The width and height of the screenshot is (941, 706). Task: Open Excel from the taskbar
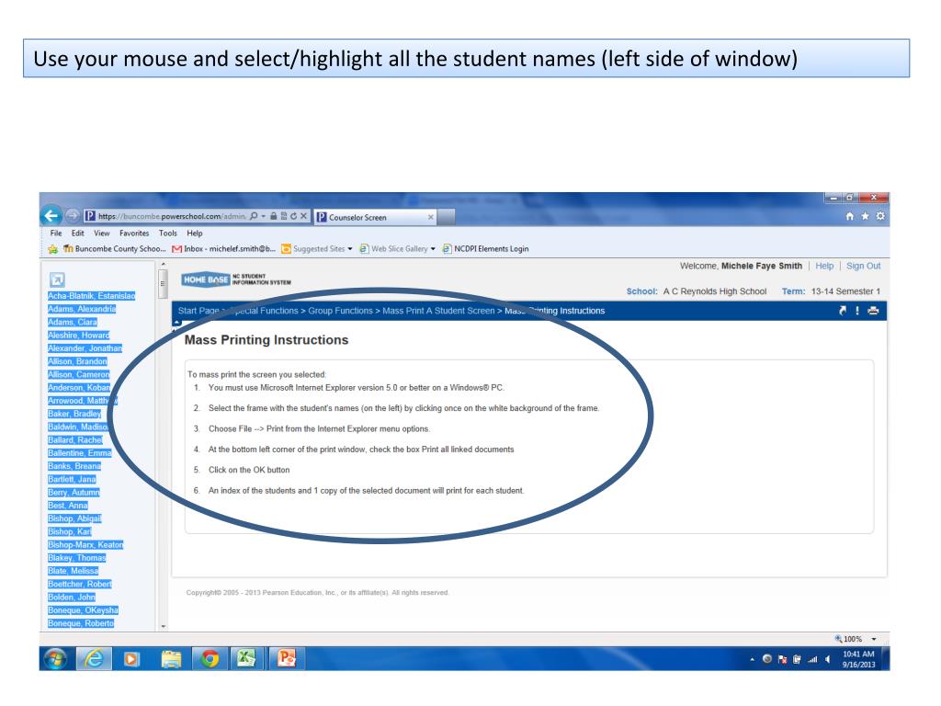tap(246, 658)
